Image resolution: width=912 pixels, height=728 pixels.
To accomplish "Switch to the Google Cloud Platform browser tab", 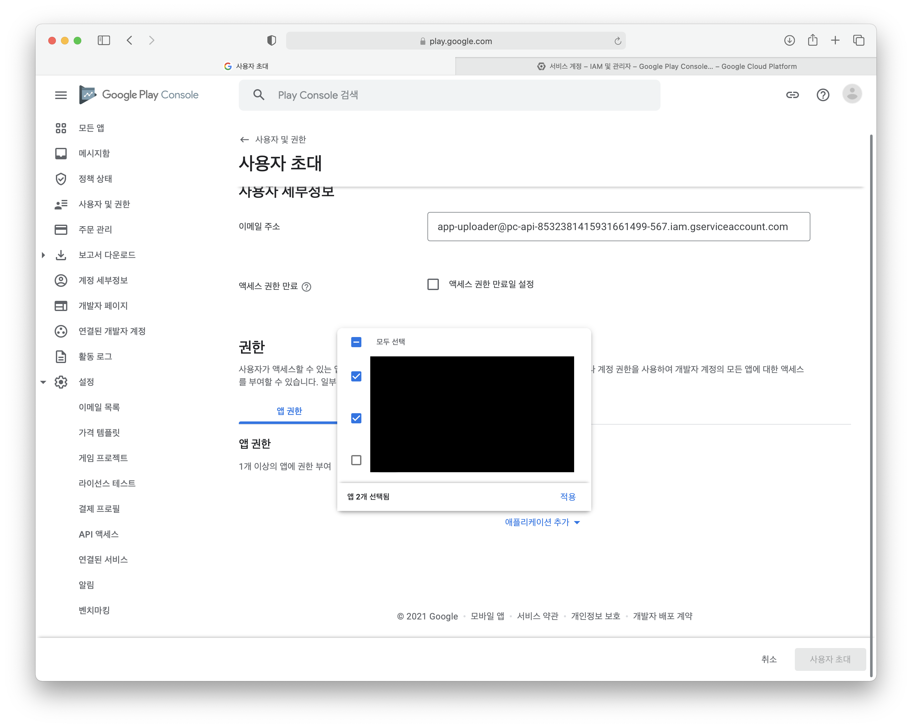I will 666,66.
